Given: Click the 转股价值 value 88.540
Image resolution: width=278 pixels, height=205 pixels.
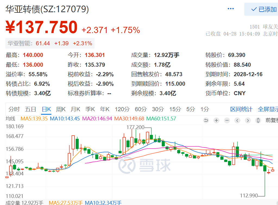Looking at the screenshot, I should coord(242,65).
